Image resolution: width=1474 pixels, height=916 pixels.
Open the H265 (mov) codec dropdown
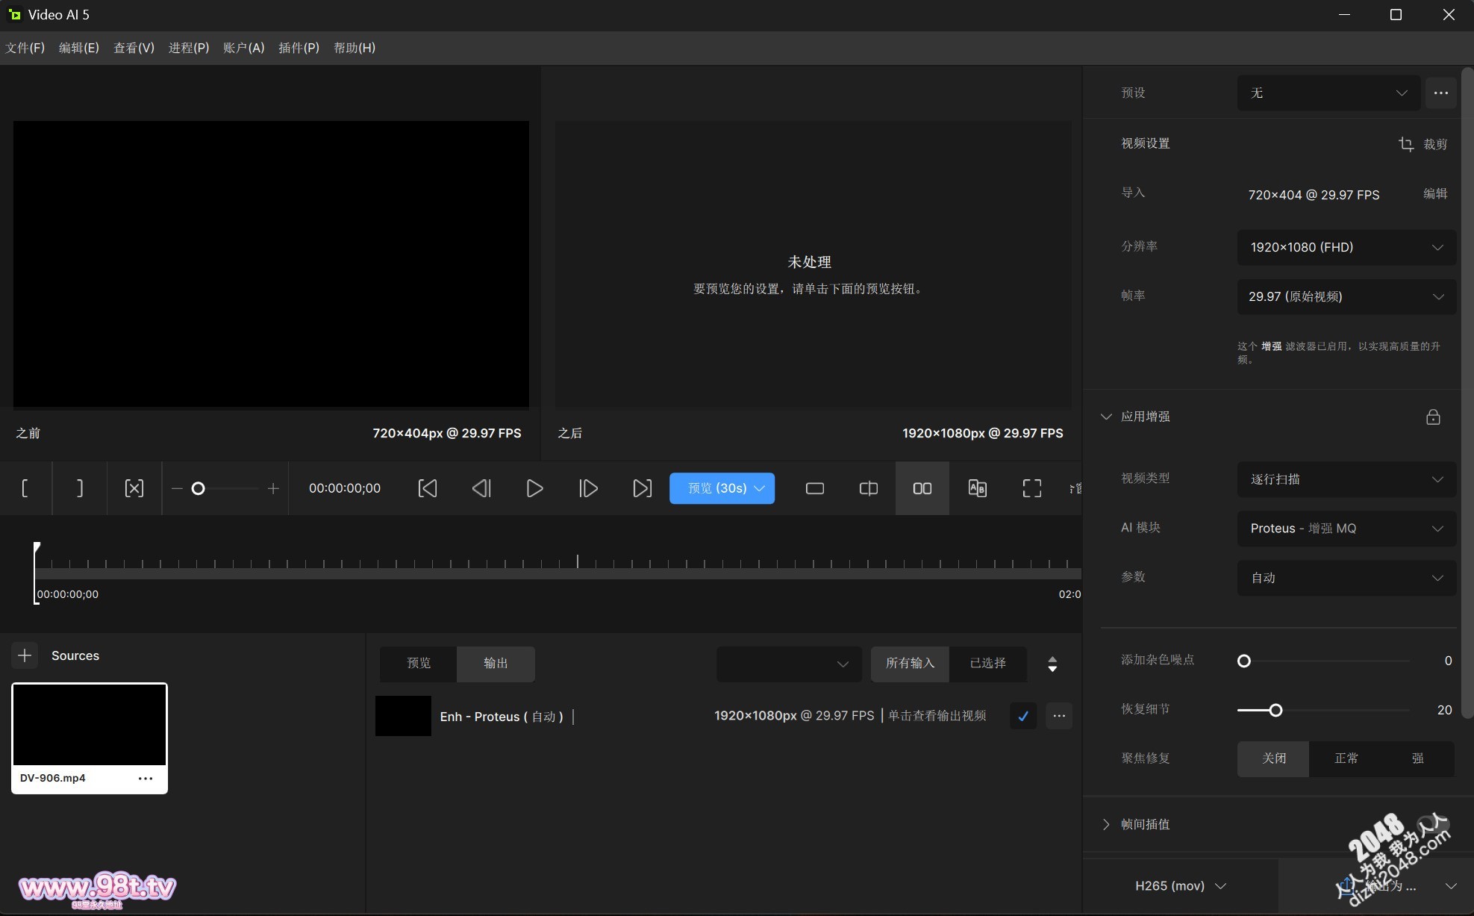tap(1181, 886)
